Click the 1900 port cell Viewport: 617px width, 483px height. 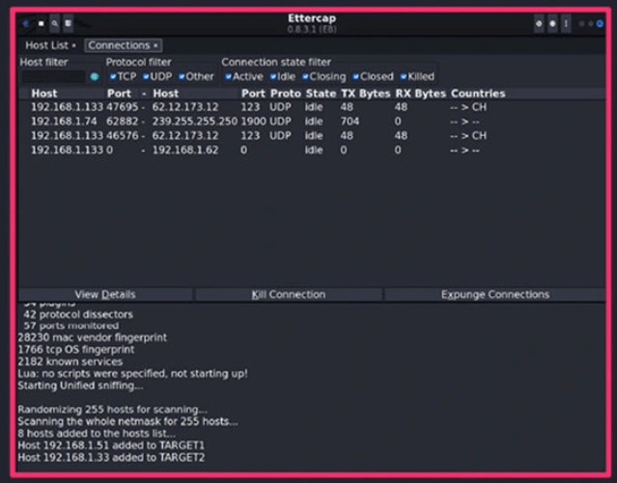[x=253, y=121]
